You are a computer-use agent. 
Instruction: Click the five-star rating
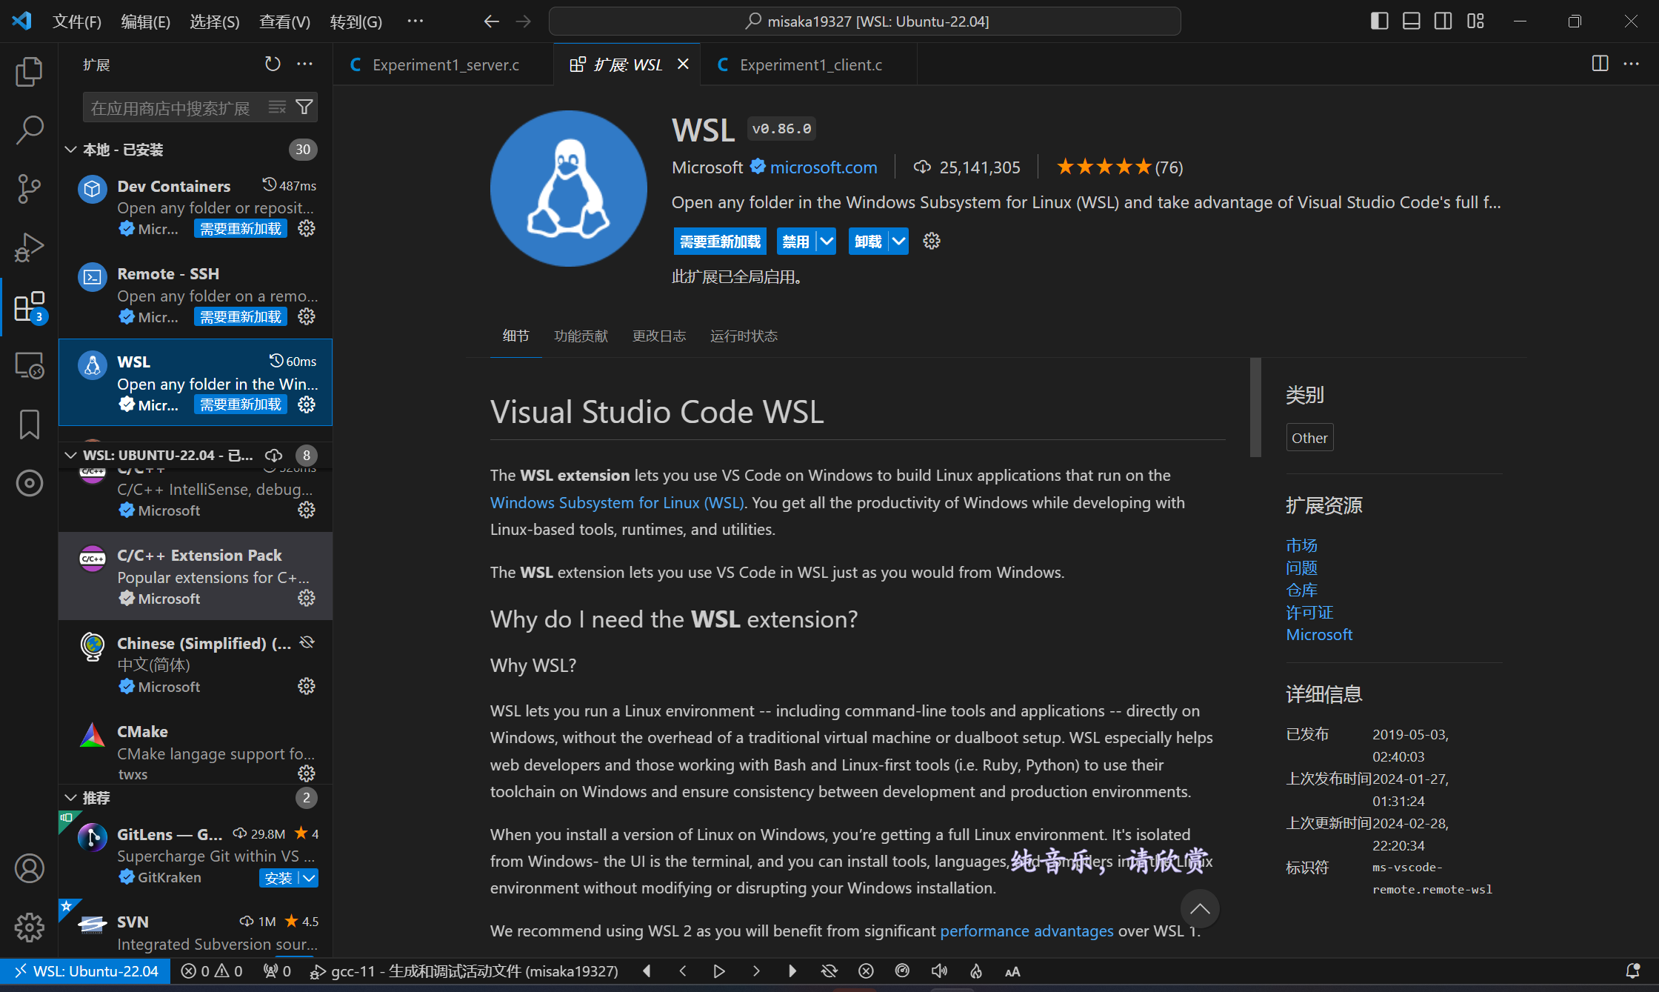[1104, 167]
